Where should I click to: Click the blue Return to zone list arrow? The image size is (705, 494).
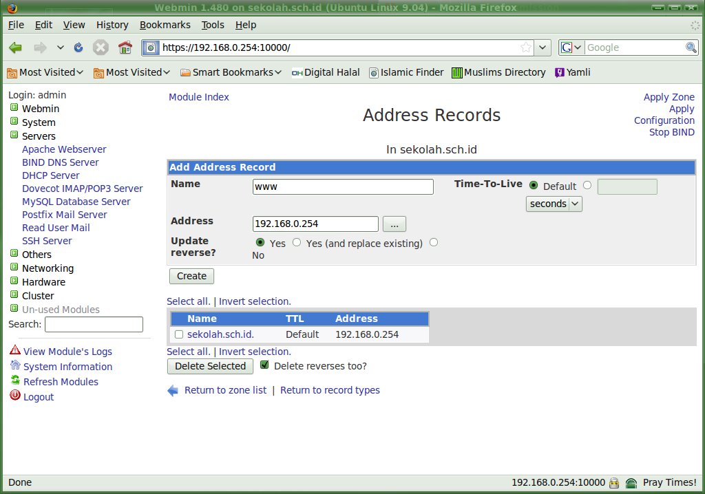(173, 390)
